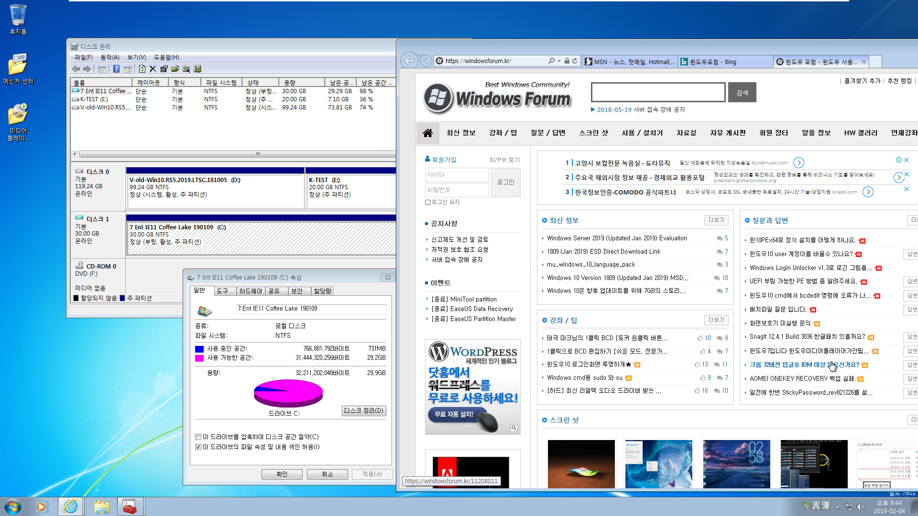The image size is (918, 516).
Task: Open the Messenger Center desktop icon
Action: (18, 68)
